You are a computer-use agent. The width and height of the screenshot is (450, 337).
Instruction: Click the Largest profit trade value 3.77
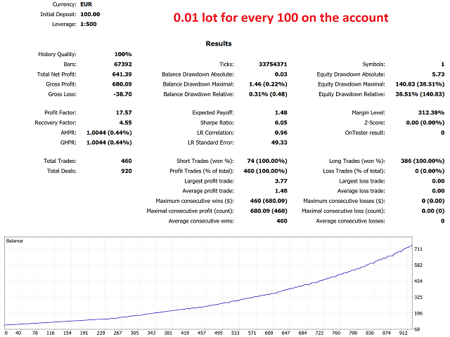point(281,181)
